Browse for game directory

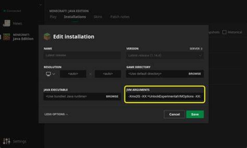click(x=195, y=74)
